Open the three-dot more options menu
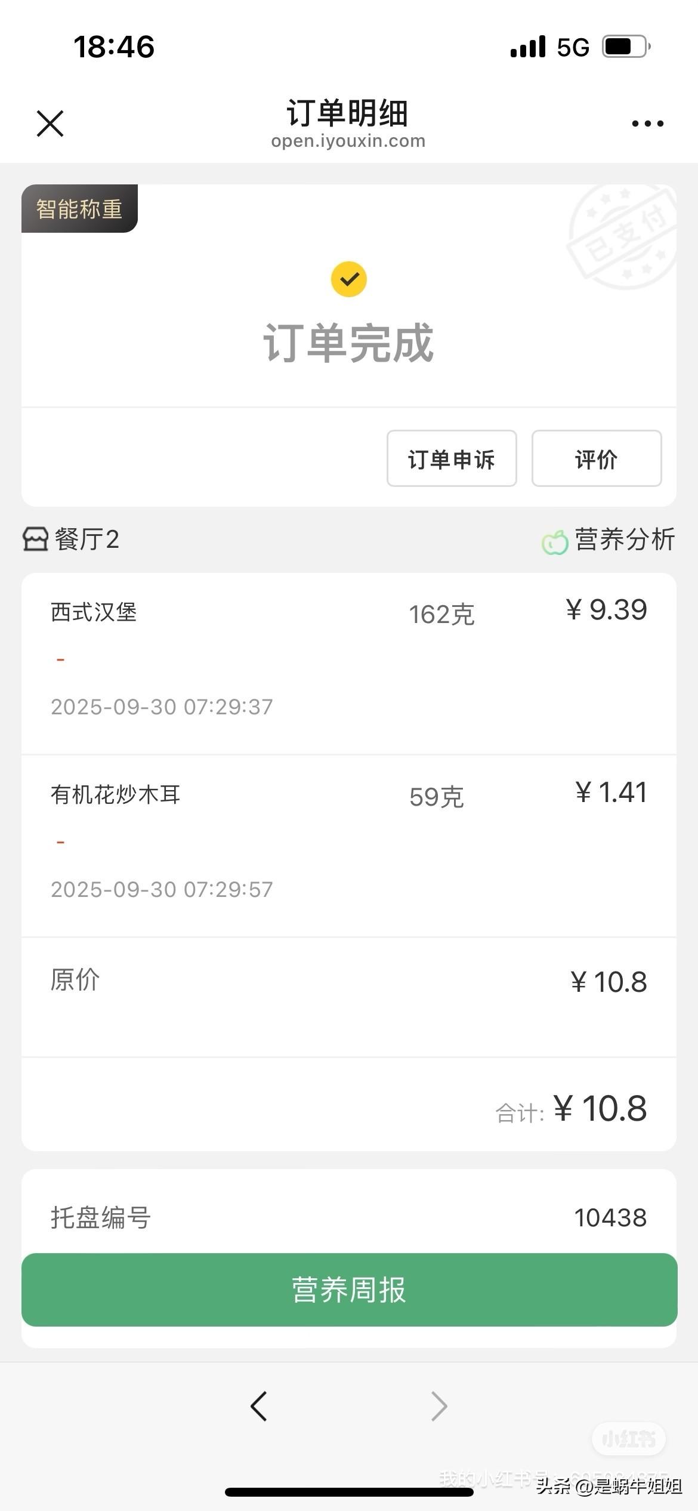 (x=647, y=124)
